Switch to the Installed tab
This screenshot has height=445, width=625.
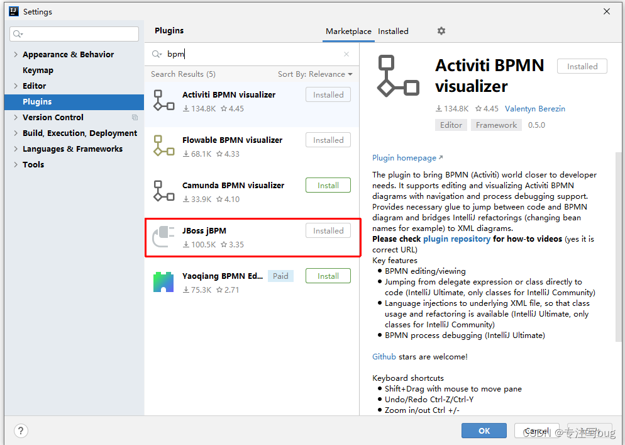pos(392,31)
